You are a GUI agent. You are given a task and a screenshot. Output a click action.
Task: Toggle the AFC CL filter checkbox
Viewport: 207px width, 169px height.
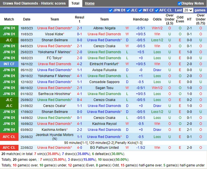coord(157,10)
